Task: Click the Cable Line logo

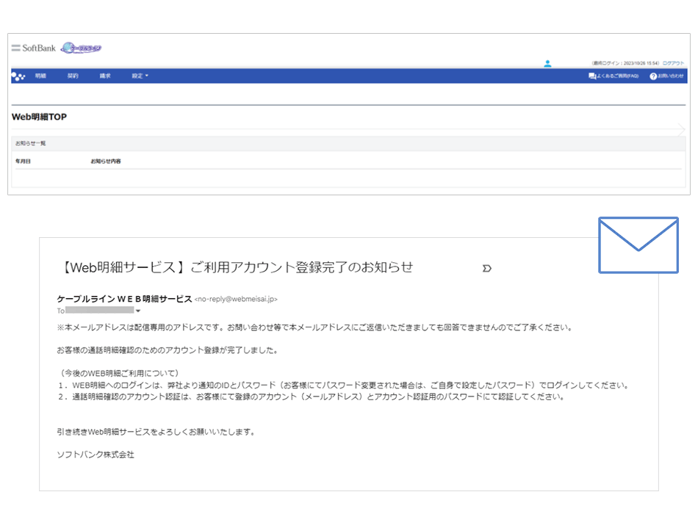Action: pyautogui.click(x=81, y=48)
